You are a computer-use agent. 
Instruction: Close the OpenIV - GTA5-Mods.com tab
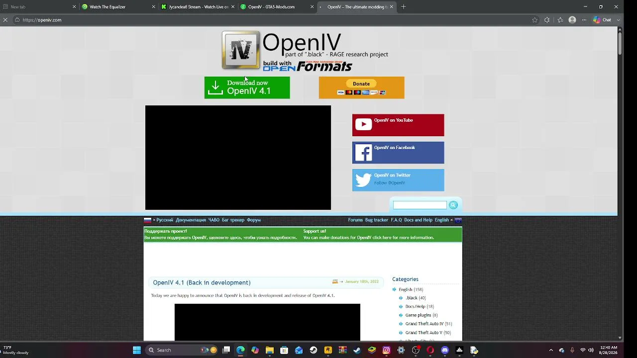point(312,7)
